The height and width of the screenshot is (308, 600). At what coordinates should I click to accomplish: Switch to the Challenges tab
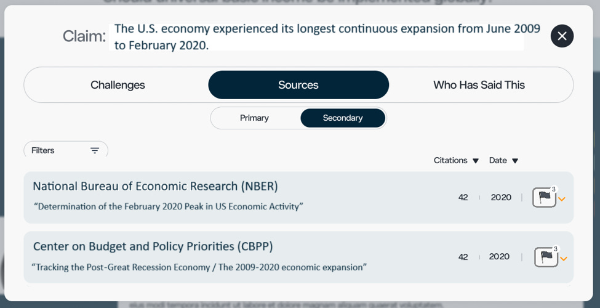(x=118, y=85)
